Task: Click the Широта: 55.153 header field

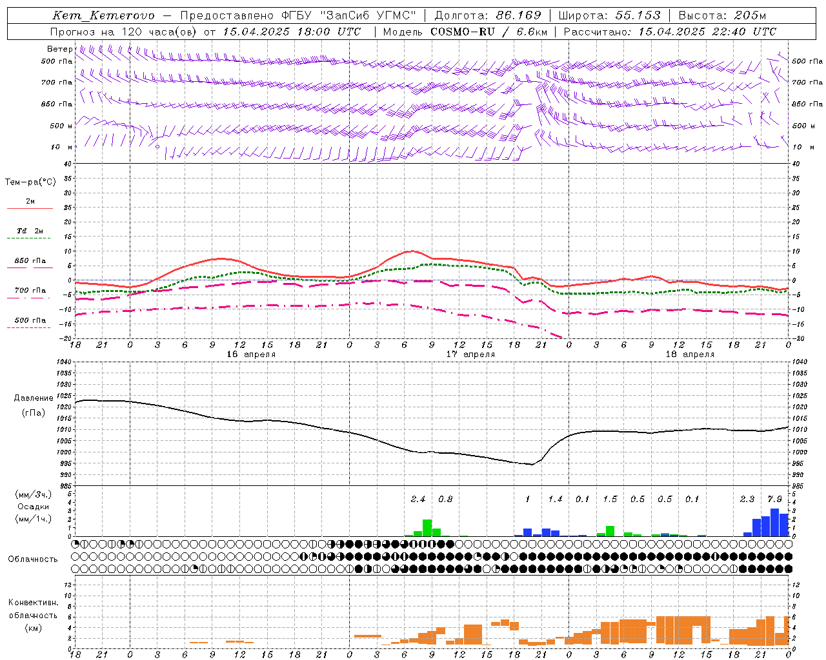Action: (x=609, y=15)
